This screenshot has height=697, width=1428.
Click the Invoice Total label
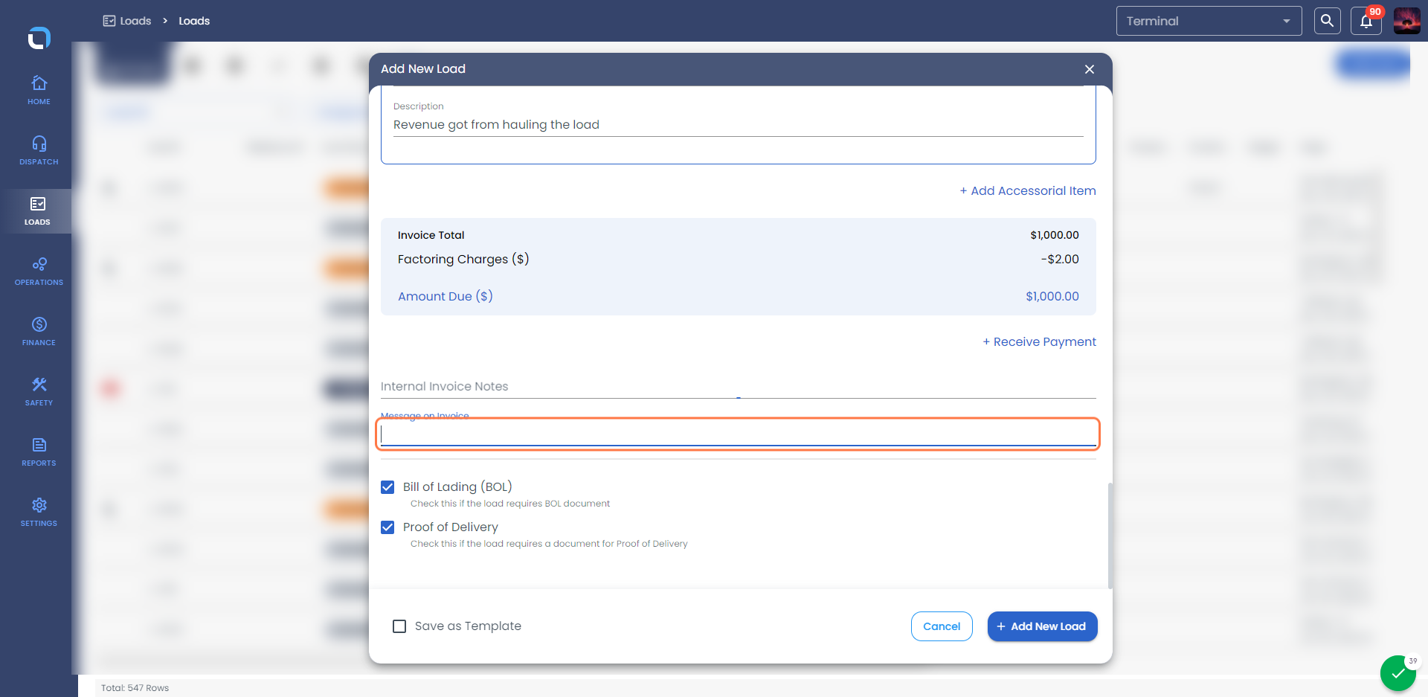[431, 235]
